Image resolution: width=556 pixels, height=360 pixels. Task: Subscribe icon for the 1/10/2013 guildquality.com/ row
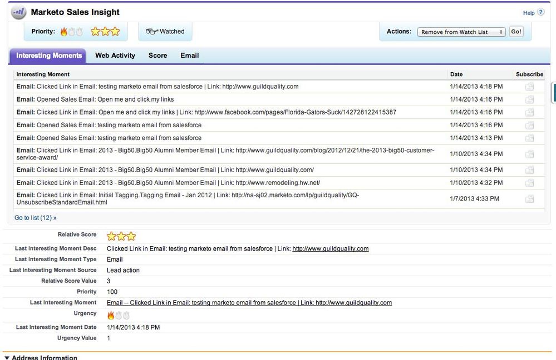coord(529,170)
